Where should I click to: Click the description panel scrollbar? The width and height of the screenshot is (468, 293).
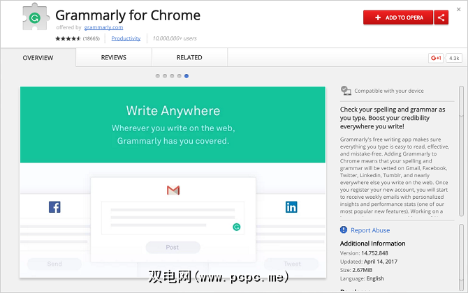pyautogui.click(x=461, y=151)
